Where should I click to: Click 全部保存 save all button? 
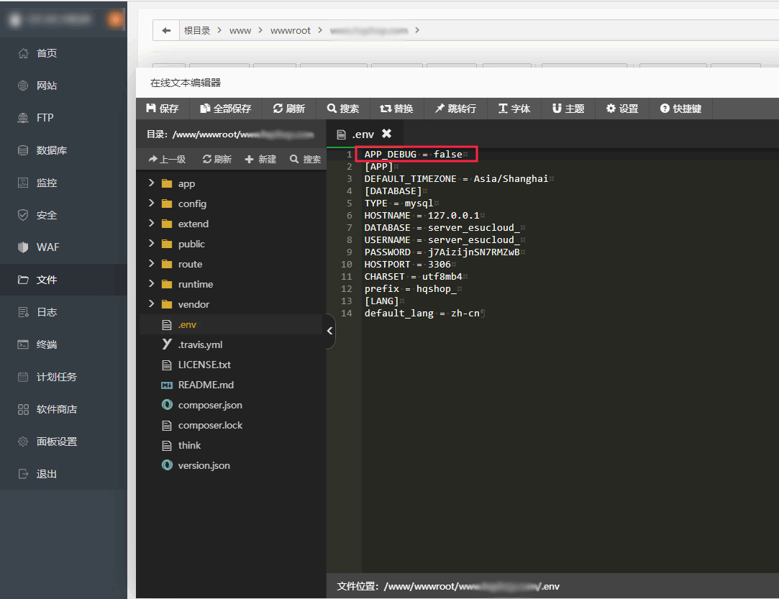(x=226, y=109)
